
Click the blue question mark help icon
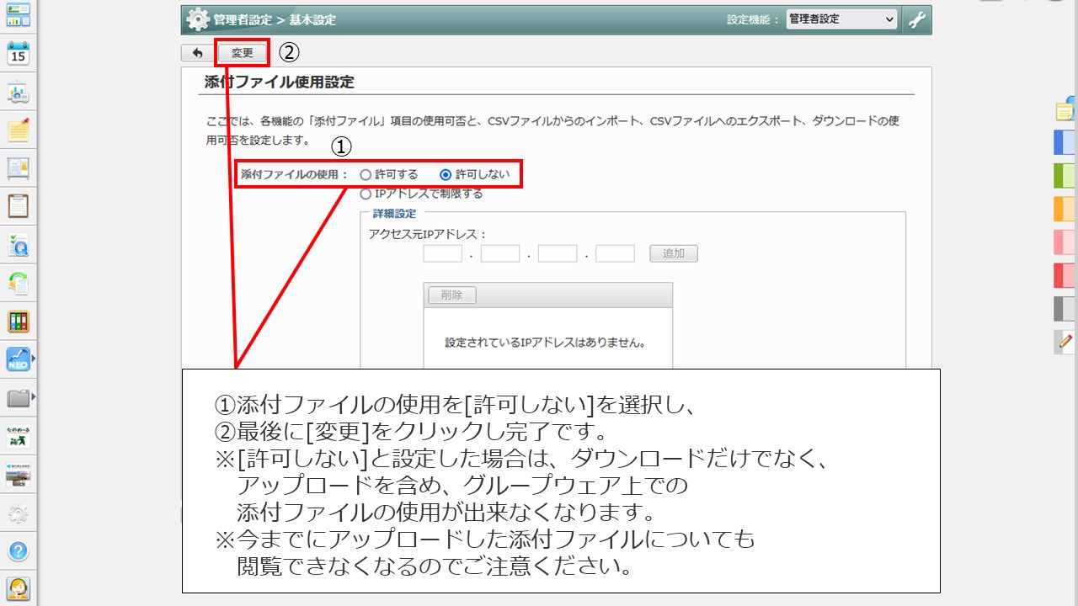[x=19, y=552]
